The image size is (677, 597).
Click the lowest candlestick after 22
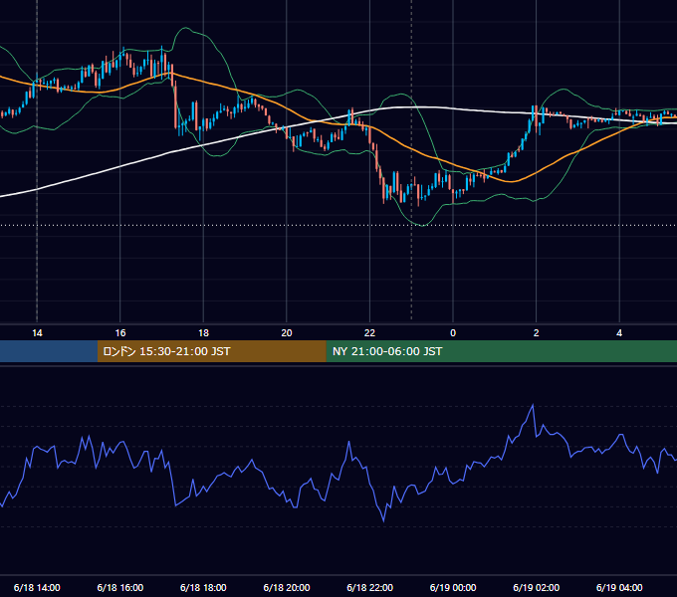click(418, 193)
